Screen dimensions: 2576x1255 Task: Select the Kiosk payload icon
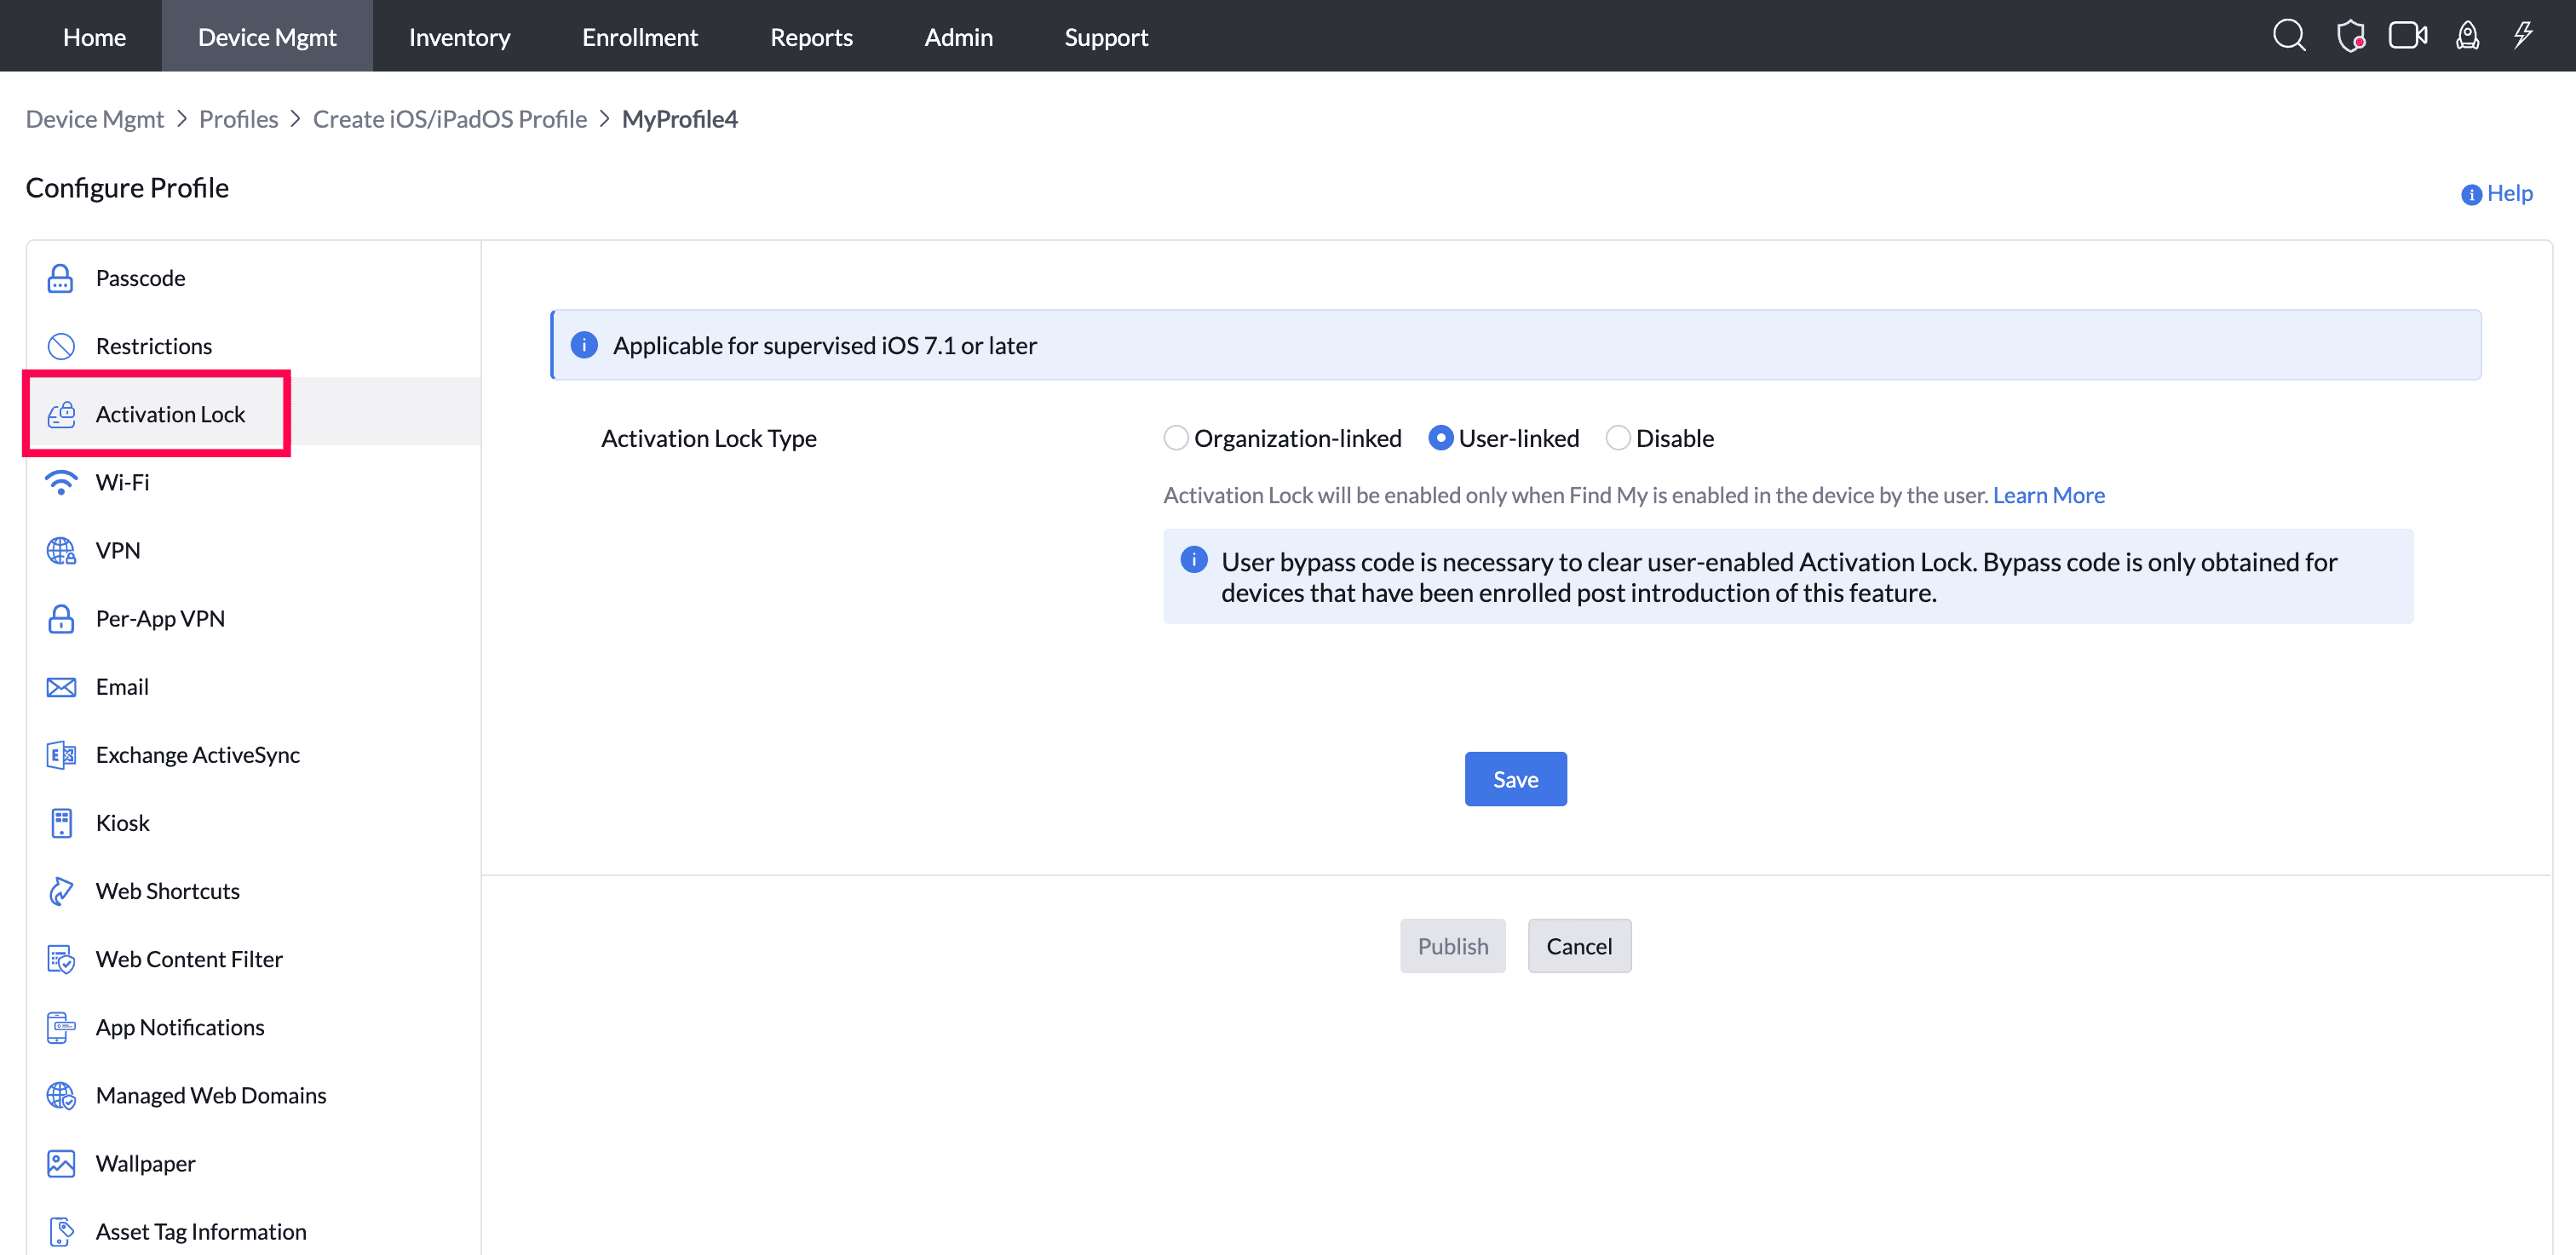(x=61, y=823)
